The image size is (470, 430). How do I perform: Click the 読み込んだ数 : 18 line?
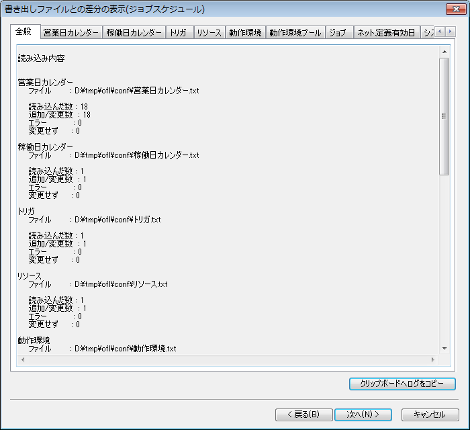point(58,106)
